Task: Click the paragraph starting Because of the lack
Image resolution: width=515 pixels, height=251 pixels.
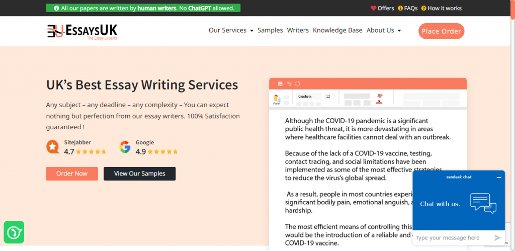Action: 364,165
